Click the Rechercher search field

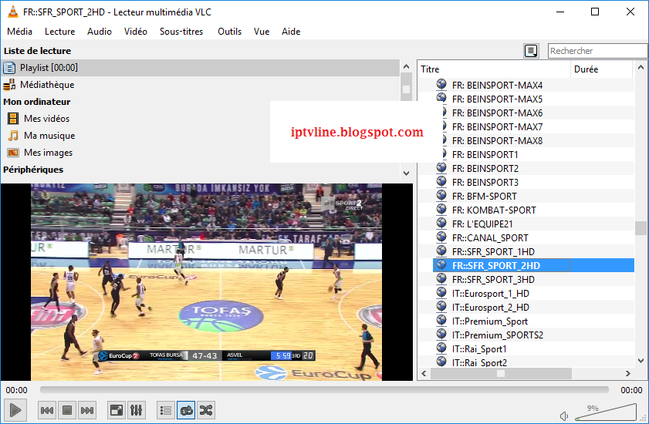pyautogui.click(x=597, y=51)
